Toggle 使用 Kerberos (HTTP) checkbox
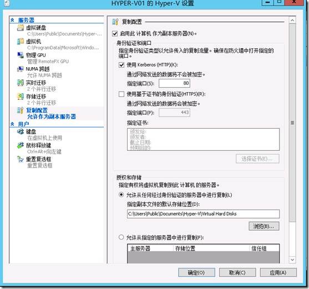The image size is (309, 289). pyautogui.click(x=121, y=65)
